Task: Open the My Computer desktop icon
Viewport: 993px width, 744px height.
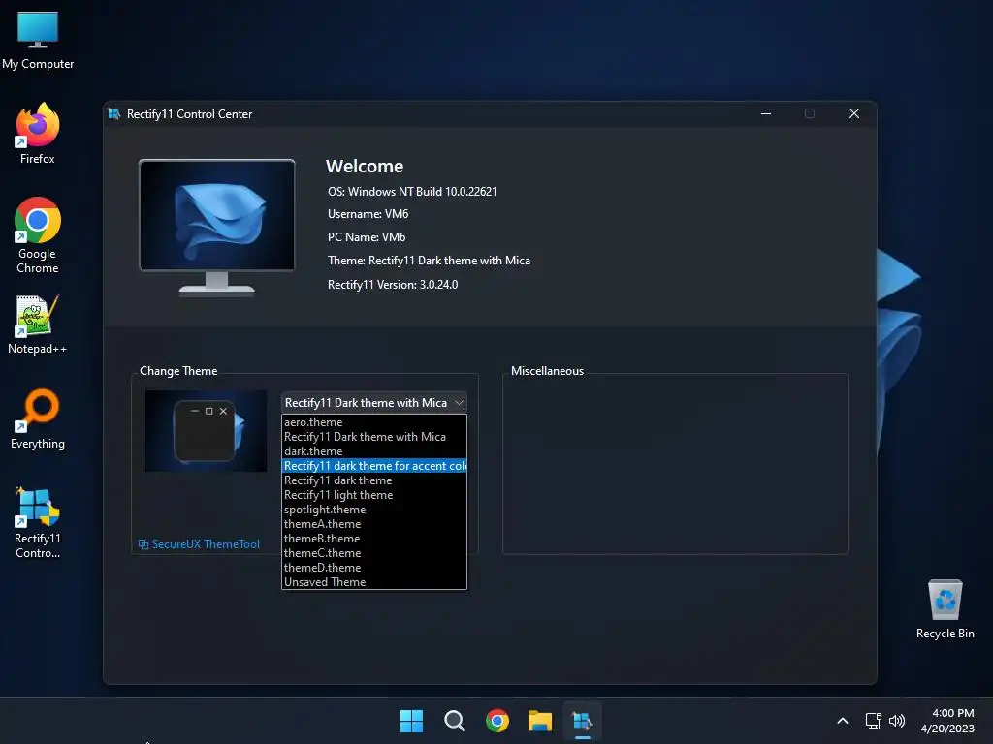Action: 38,41
